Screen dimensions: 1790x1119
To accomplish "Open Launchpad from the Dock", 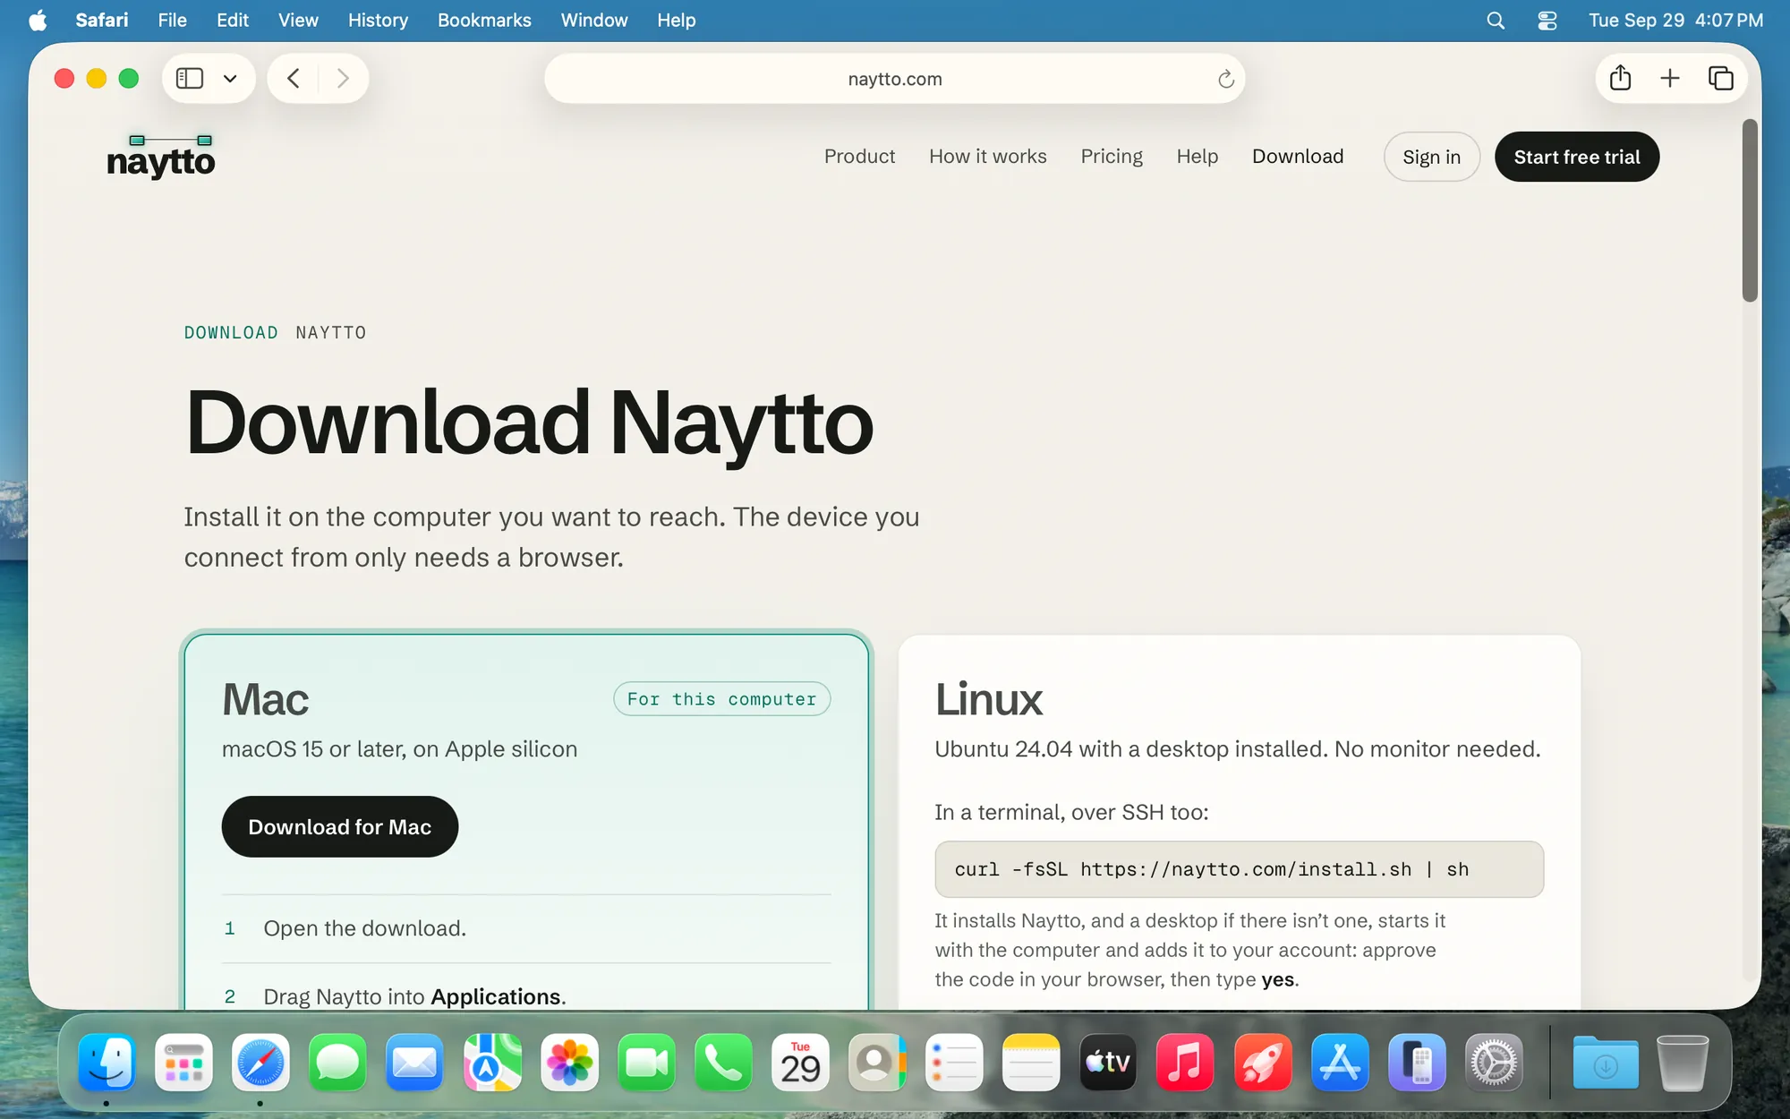I will [x=183, y=1063].
